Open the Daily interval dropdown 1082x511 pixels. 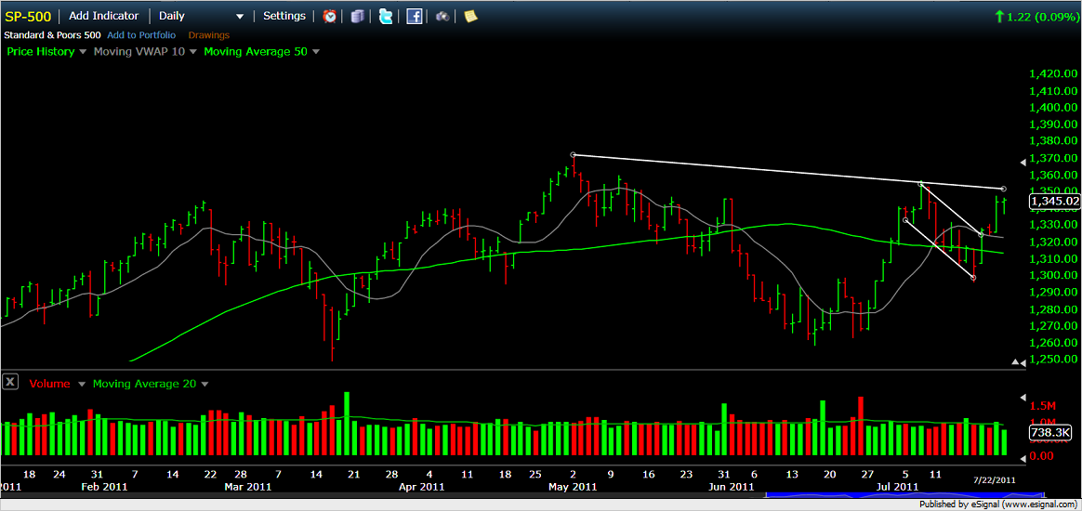coord(201,16)
